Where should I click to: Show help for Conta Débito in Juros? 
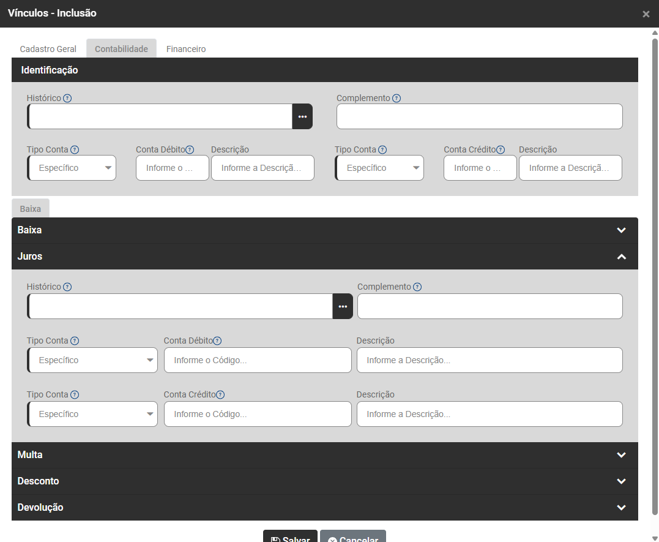click(x=217, y=341)
